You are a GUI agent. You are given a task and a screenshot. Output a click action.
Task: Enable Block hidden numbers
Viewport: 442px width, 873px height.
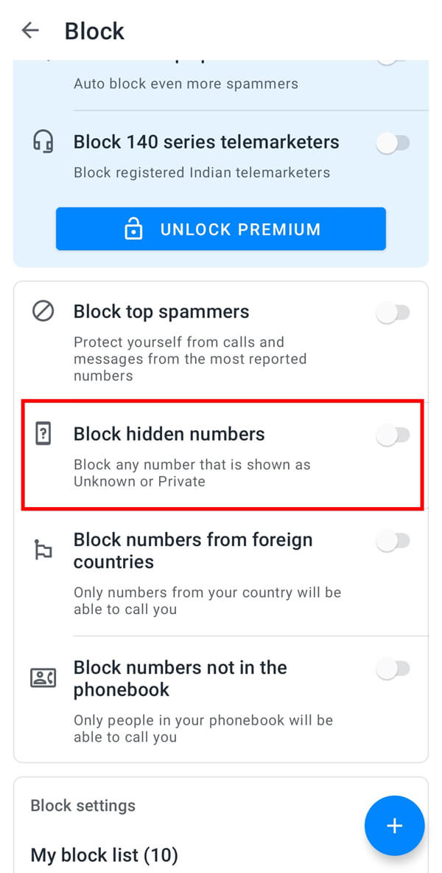click(x=393, y=435)
